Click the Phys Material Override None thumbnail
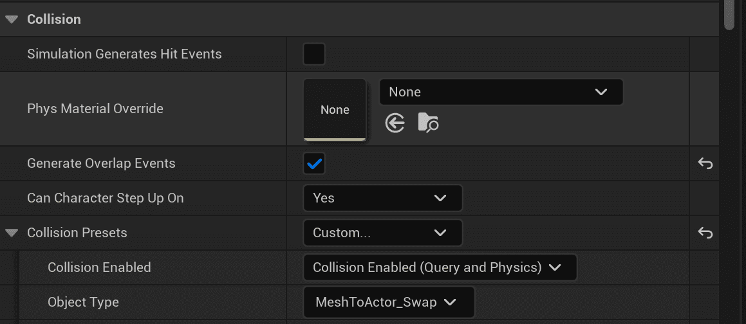Screen dimensions: 746x324 tap(335, 110)
